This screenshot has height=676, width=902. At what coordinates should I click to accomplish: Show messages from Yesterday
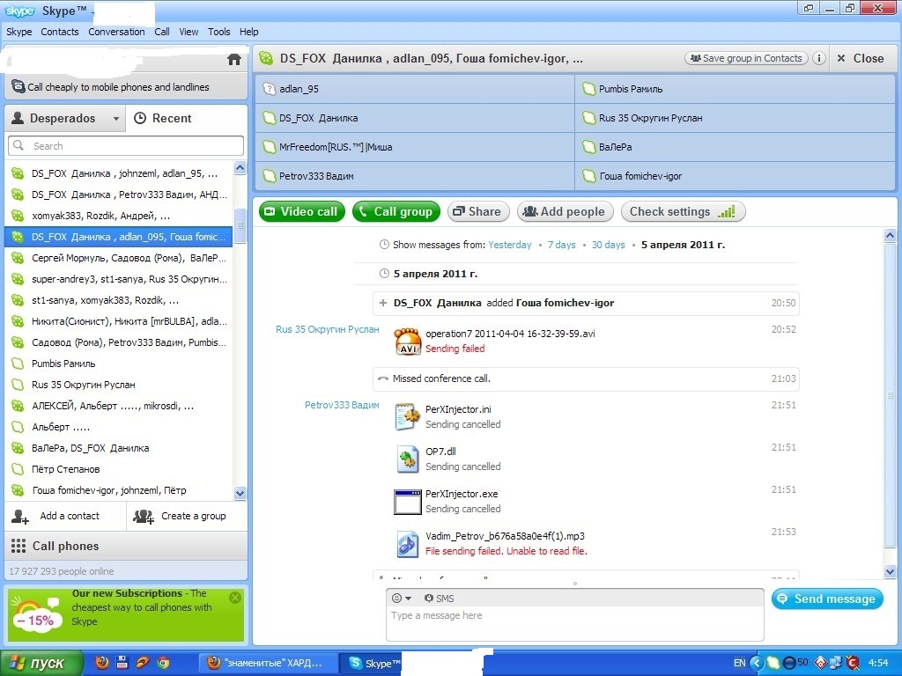510,245
